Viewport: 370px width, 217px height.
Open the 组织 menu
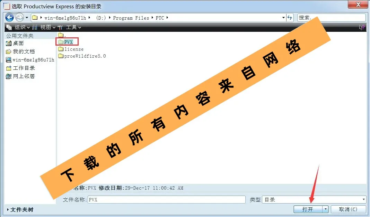22,28
